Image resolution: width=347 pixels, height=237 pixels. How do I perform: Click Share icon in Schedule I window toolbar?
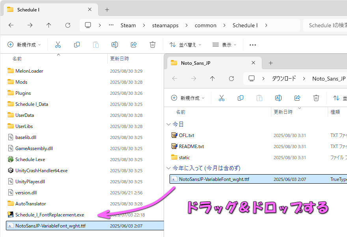(x=134, y=45)
